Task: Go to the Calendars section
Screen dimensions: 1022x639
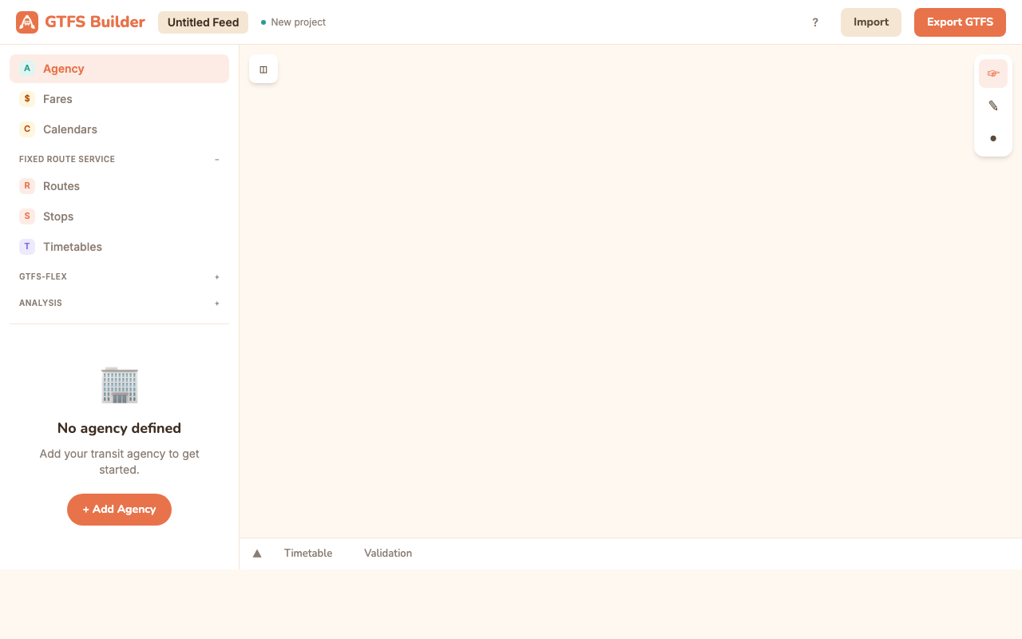Action: click(x=69, y=129)
